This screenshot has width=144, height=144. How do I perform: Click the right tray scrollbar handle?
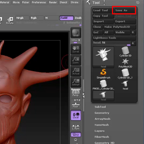[83, 86]
